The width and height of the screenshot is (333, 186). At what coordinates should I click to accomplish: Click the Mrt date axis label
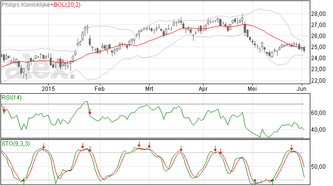pos(149,88)
